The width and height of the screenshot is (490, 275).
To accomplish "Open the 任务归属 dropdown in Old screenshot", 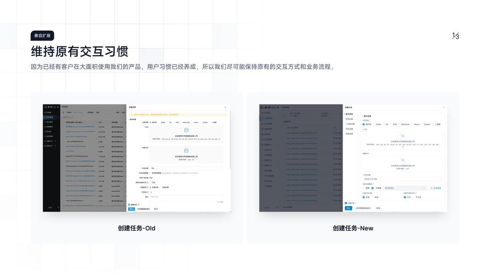I will coord(186,168).
